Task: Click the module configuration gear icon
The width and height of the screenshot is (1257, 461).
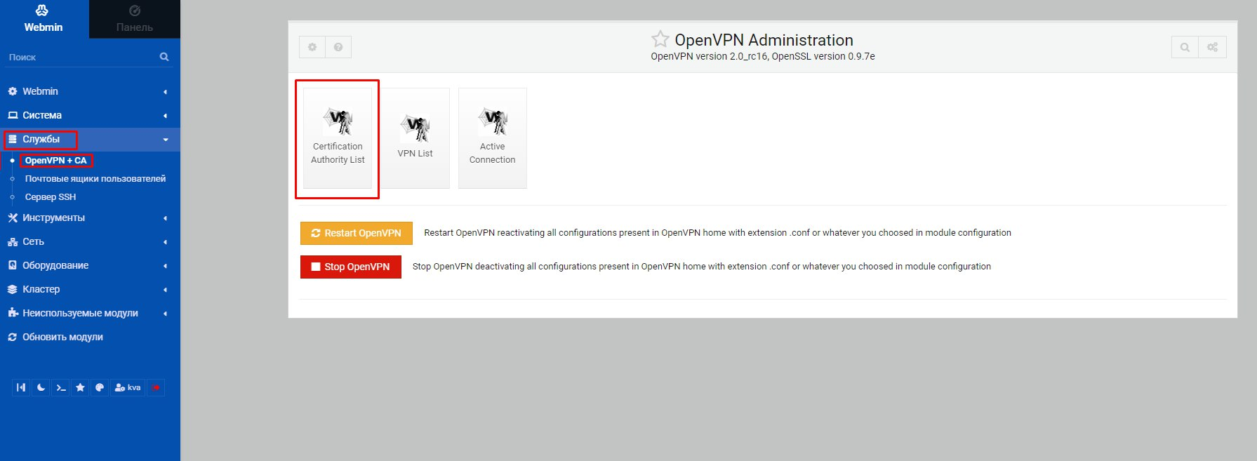Action: pyautogui.click(x=312, y=47)
